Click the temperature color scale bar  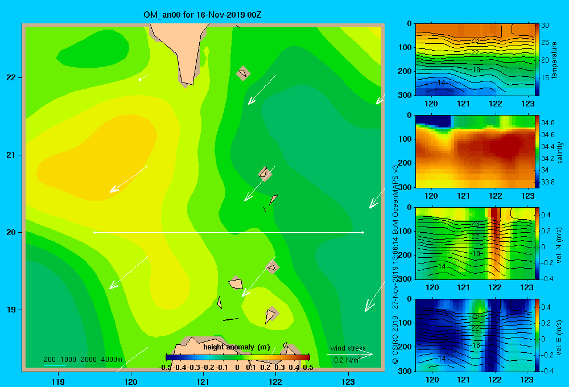pyautogui.click(x=537, y=60)
